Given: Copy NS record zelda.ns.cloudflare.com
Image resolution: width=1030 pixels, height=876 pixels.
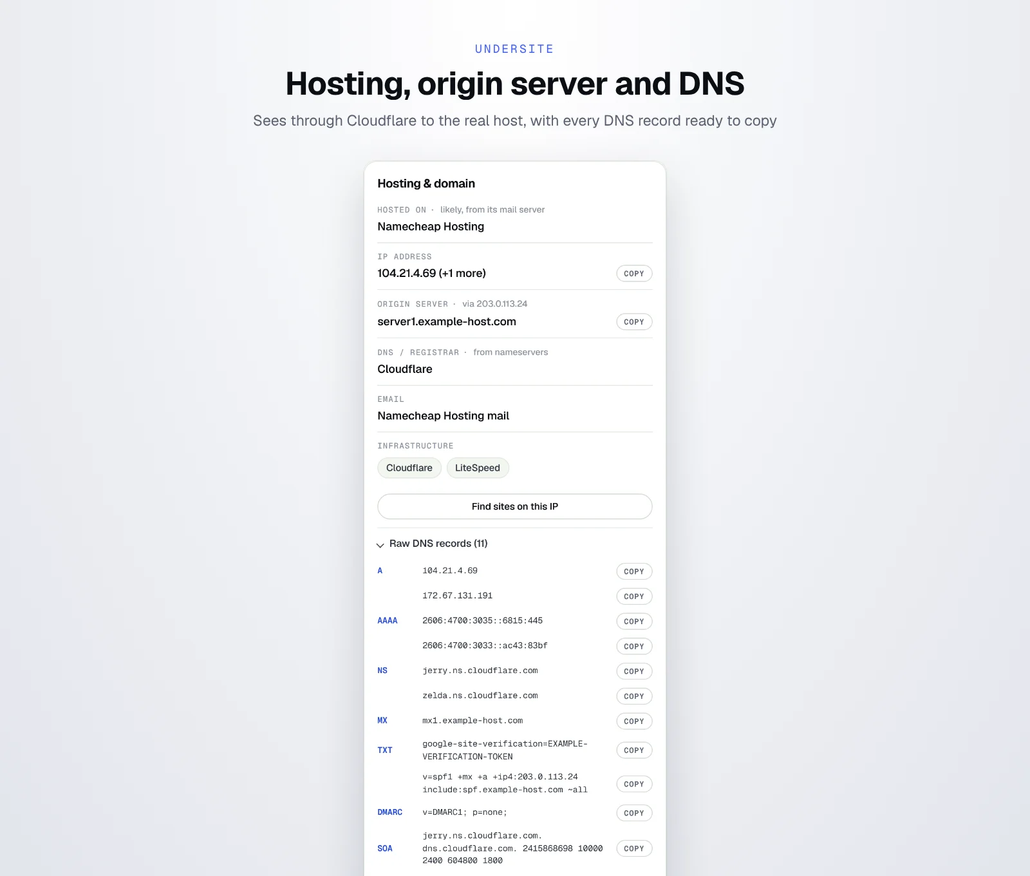Looking at the screenshot, I should [x=634, y=696].
